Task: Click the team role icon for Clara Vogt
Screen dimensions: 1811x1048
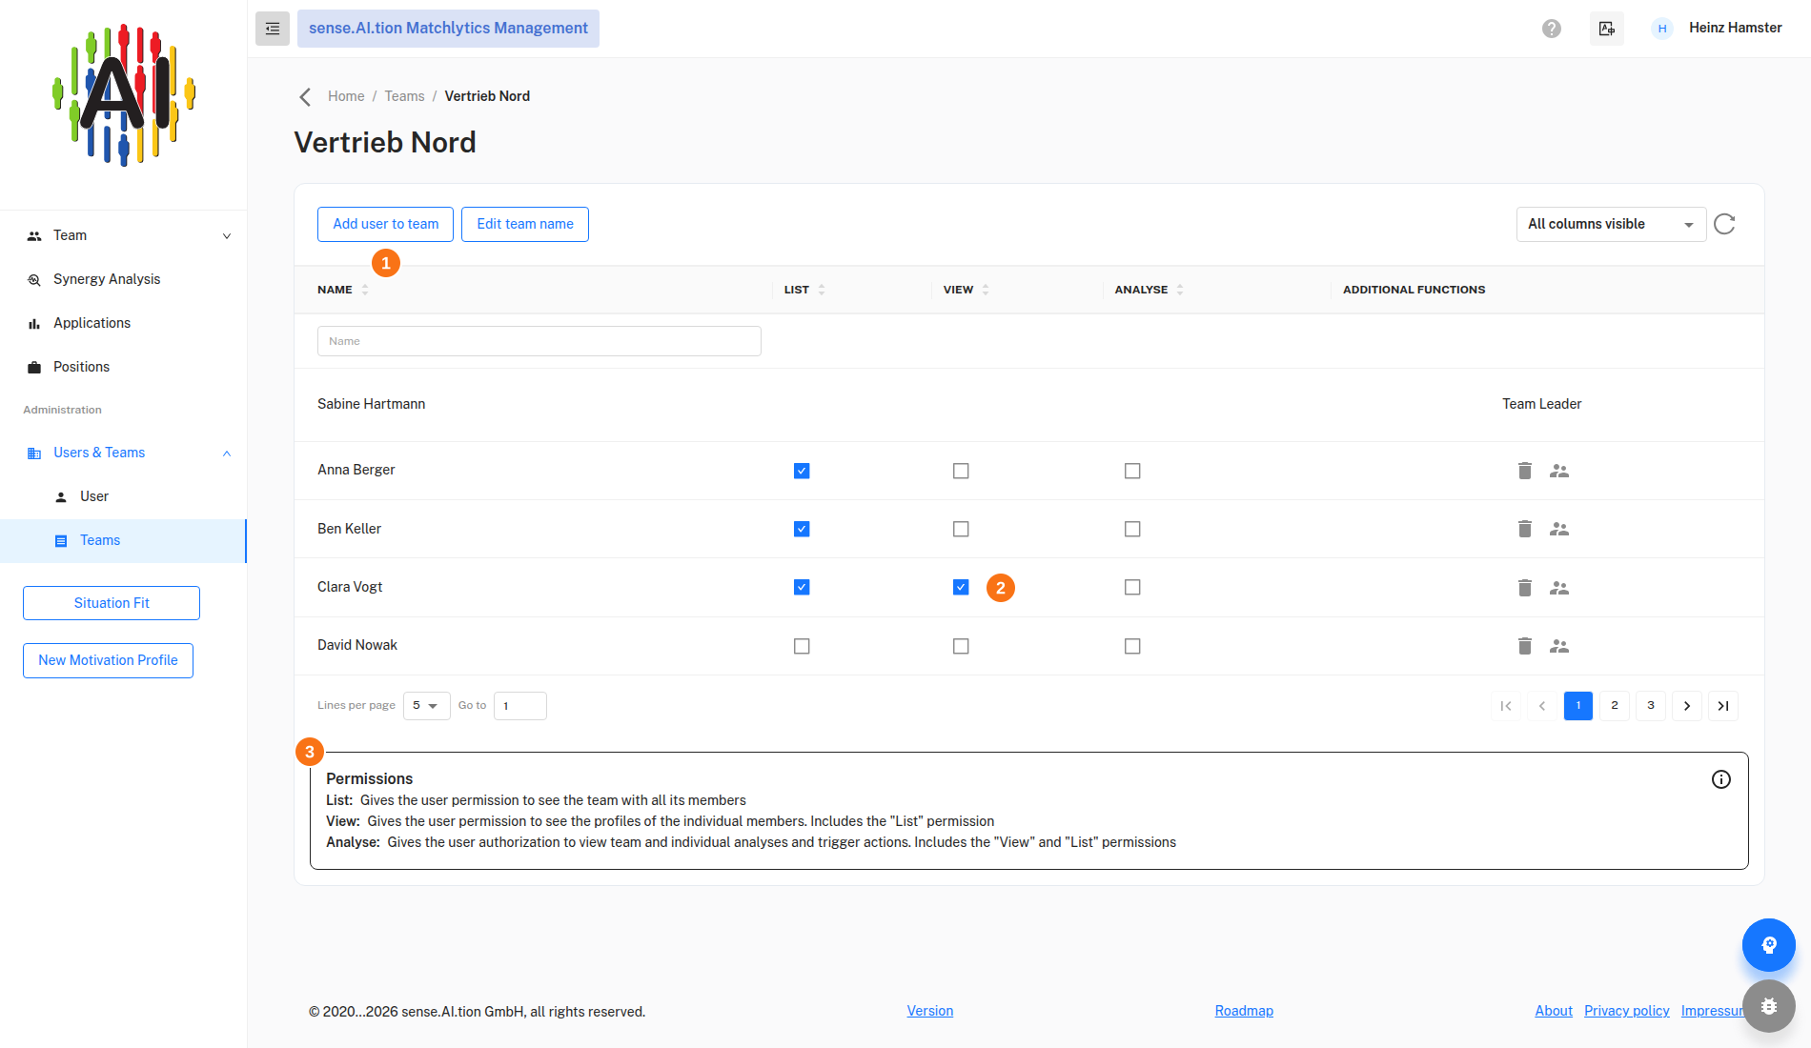Action: click(1559, 588)
